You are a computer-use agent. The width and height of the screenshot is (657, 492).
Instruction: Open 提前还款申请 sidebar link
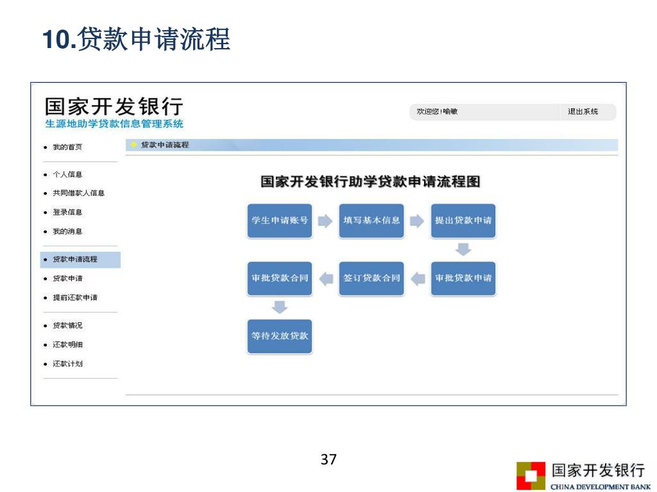75,297
